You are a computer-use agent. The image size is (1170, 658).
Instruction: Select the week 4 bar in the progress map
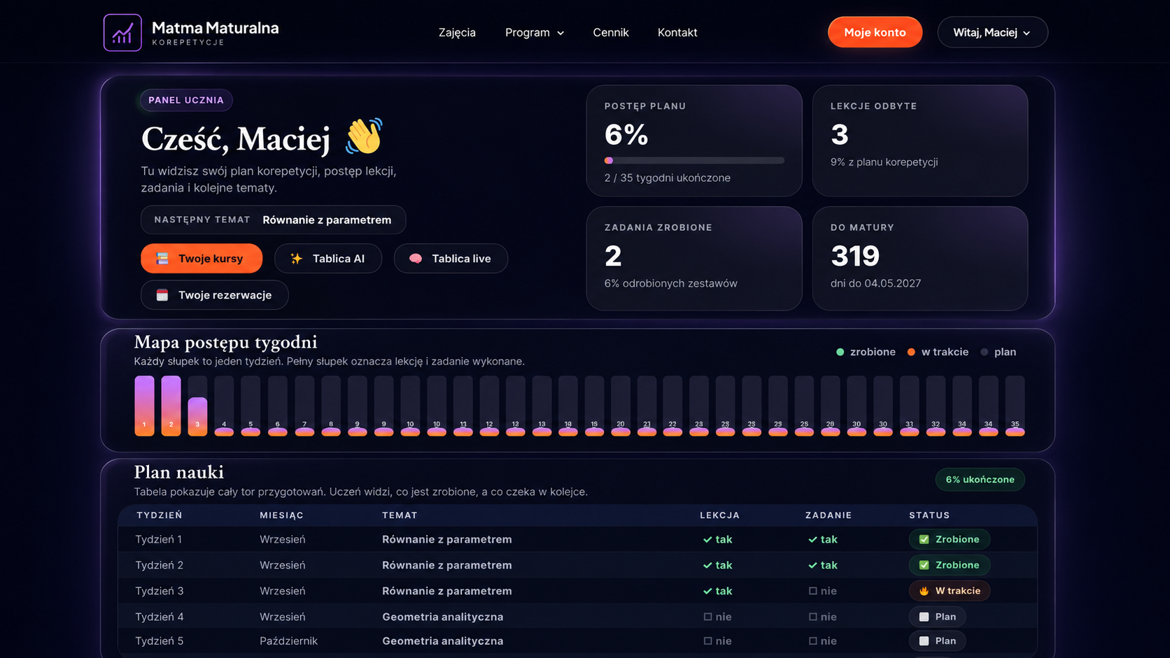click(224, 406)
